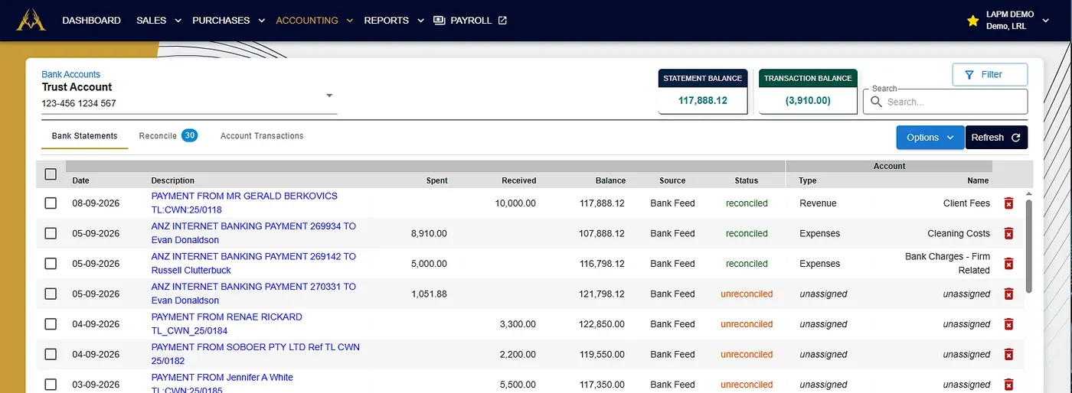Open the Bank Accounts breadcrumb link

(x=71, y=74)
